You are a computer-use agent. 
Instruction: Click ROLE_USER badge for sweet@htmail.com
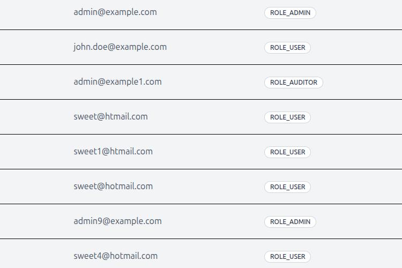click(x=287, y=117)
